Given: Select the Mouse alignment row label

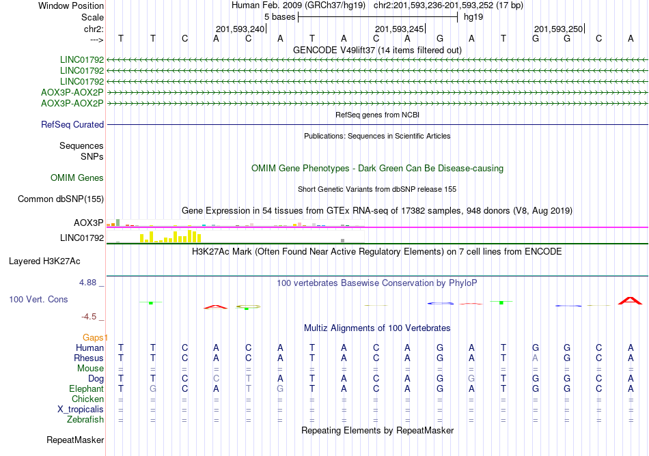Looking at the screenshot, I should coord(90,368).
